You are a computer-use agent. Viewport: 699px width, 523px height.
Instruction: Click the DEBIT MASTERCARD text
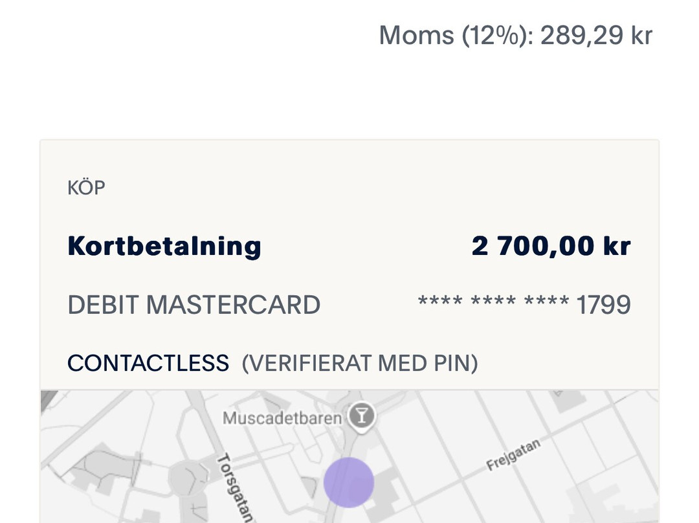point(194,305)
